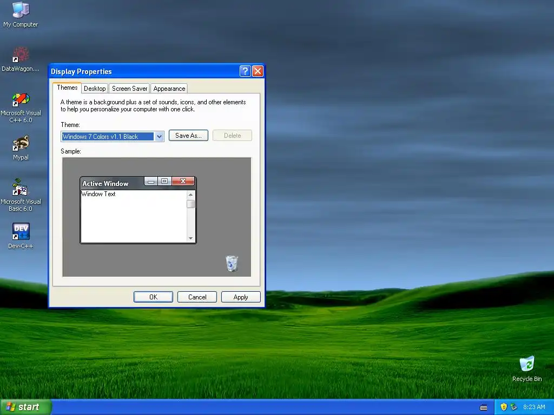The height and width of the screenshot is (415, 554).
Task: Close the Display Properties dialog
Action: [258, 71]
